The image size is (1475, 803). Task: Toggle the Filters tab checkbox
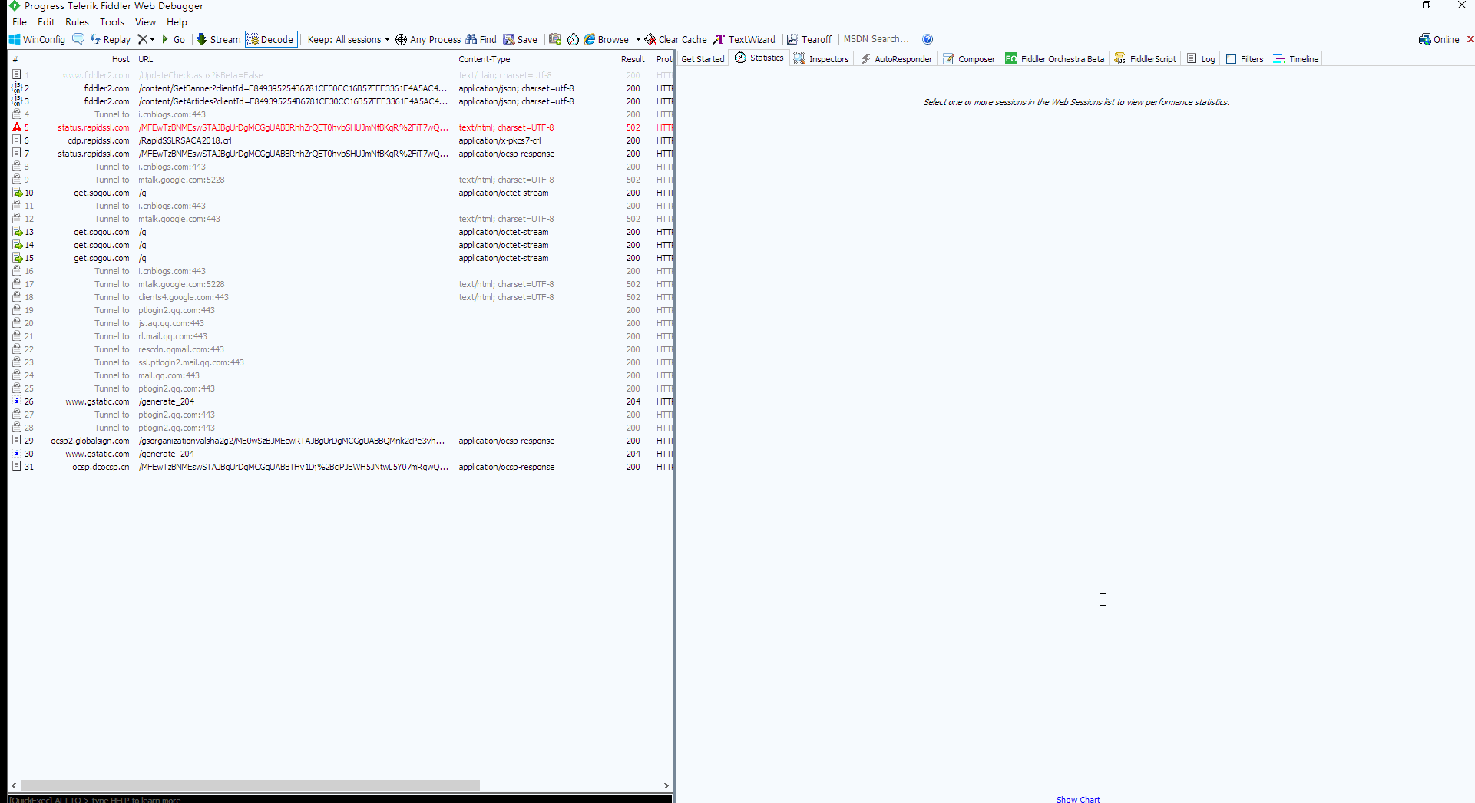coord(1232,59)
